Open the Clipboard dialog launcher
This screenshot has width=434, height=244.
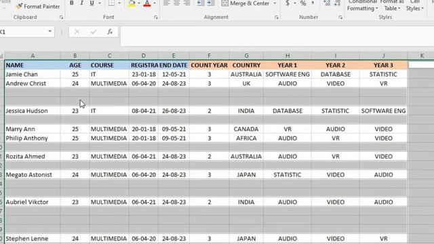[x=61, y=18]
